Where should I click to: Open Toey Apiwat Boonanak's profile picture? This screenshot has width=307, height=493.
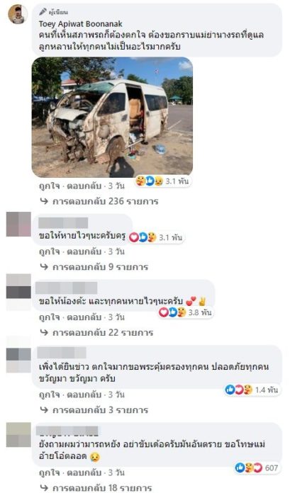(x=18, y=14)
